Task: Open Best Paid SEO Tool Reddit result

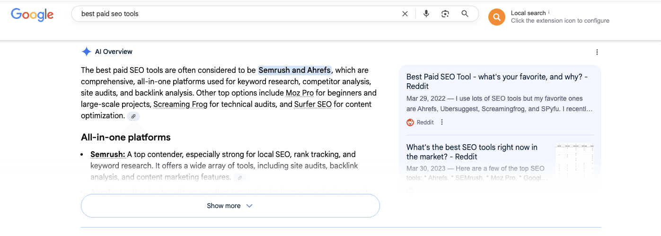Action: [x=497, y=81]
